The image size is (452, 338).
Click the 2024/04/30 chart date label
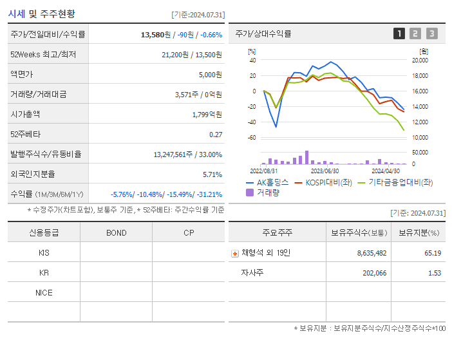[386, 171]
